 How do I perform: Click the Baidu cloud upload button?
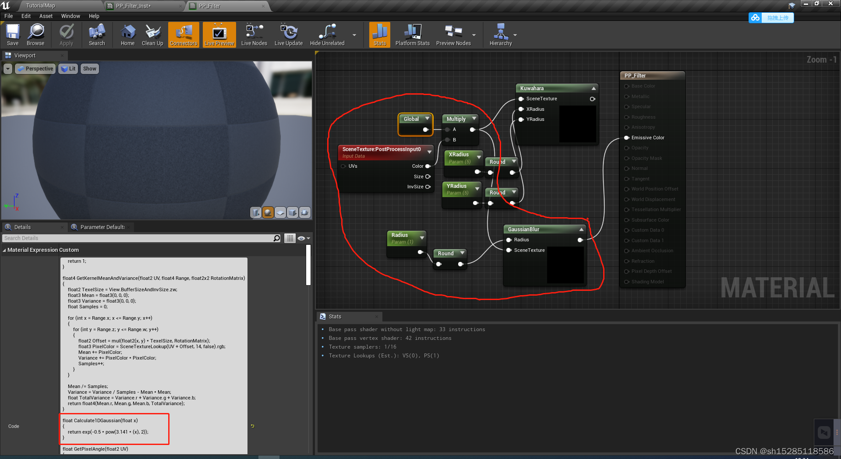[771, 18]
